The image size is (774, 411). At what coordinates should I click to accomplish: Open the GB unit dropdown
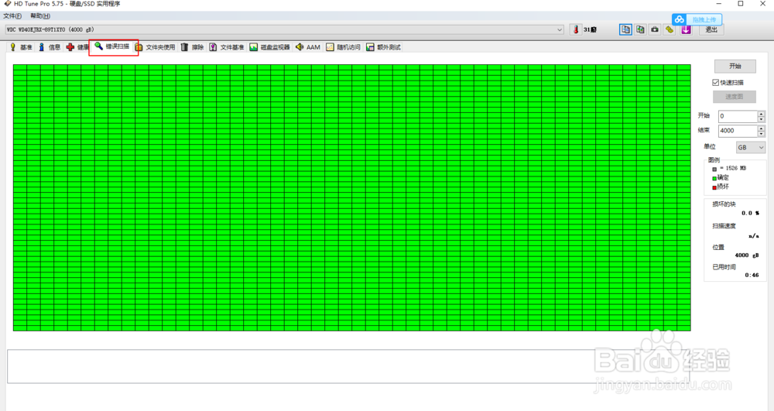750,148
